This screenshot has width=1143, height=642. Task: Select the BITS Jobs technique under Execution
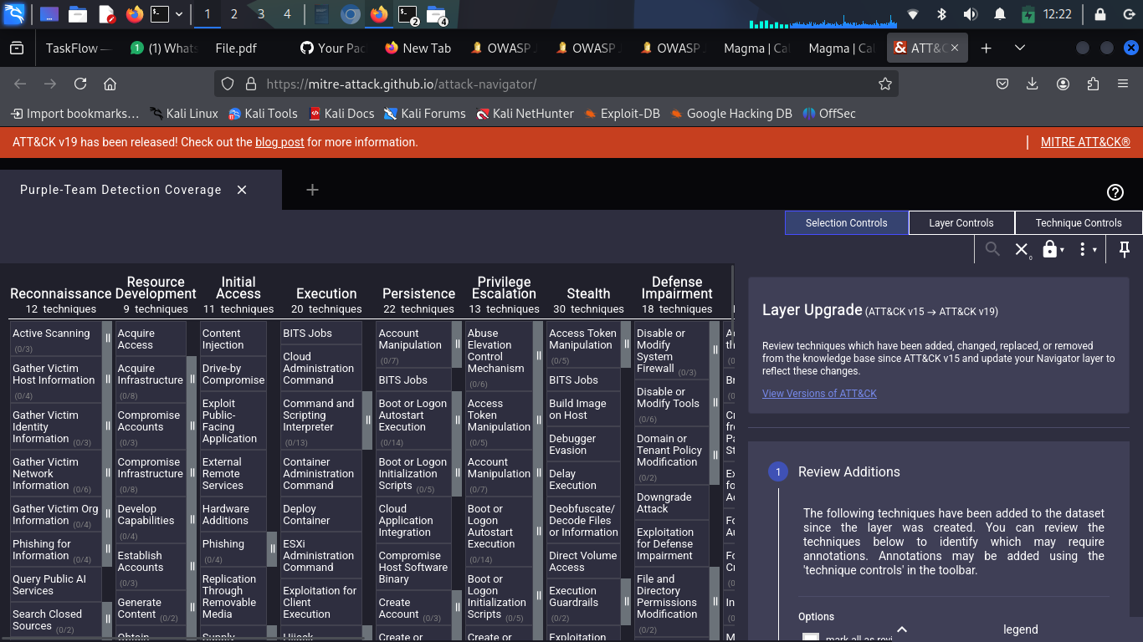point(321,333)
